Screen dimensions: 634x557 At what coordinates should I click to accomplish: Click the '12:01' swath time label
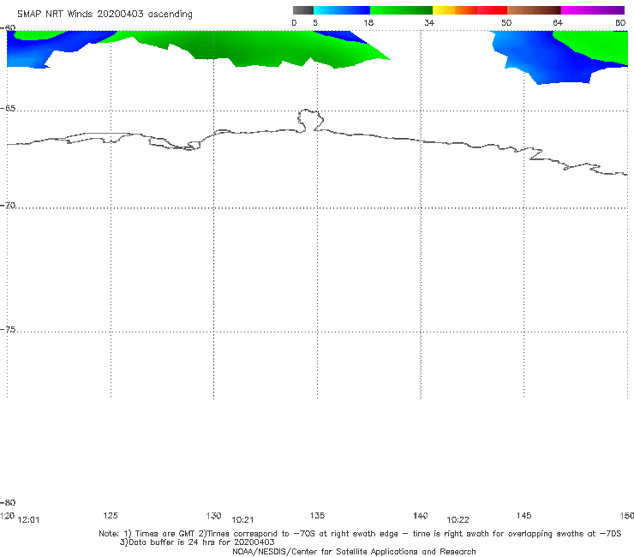(x=29, y=520)
